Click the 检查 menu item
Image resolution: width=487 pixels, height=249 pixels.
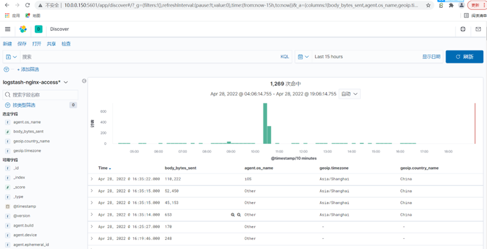(66, 44)
